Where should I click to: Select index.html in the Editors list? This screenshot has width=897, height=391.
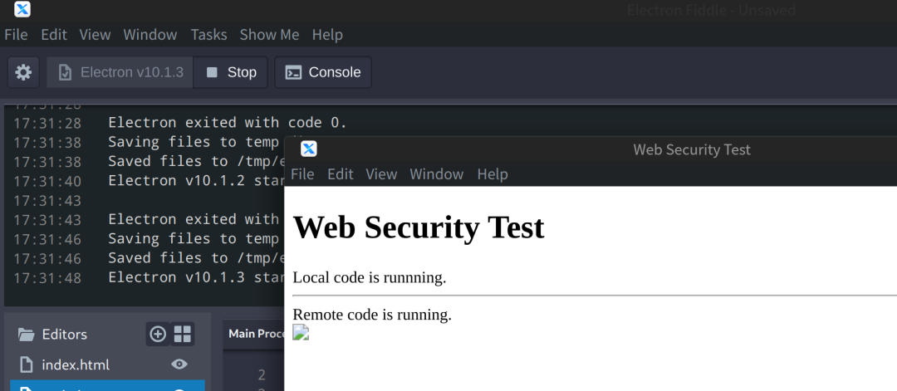107,364
